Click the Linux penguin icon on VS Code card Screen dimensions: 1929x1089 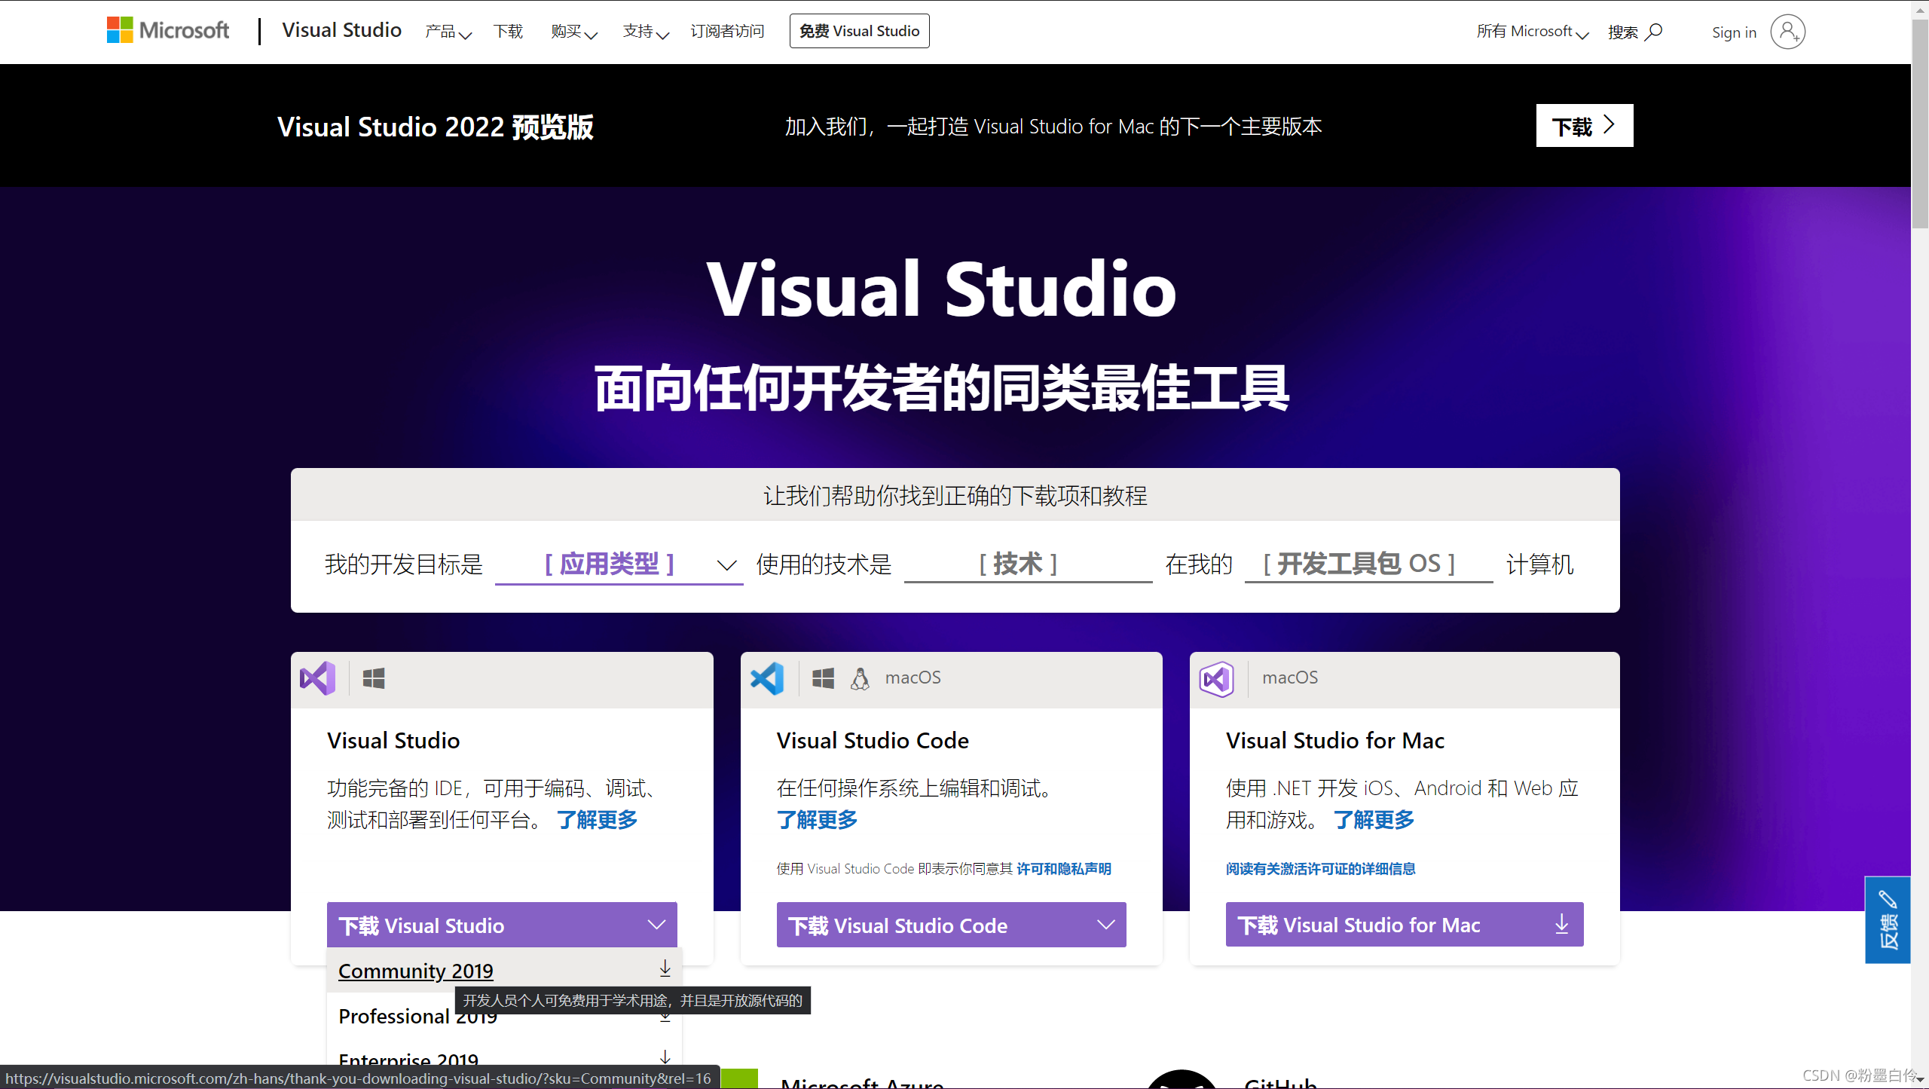860,678
